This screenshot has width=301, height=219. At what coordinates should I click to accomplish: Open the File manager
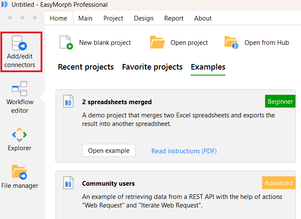click(20, 177)
